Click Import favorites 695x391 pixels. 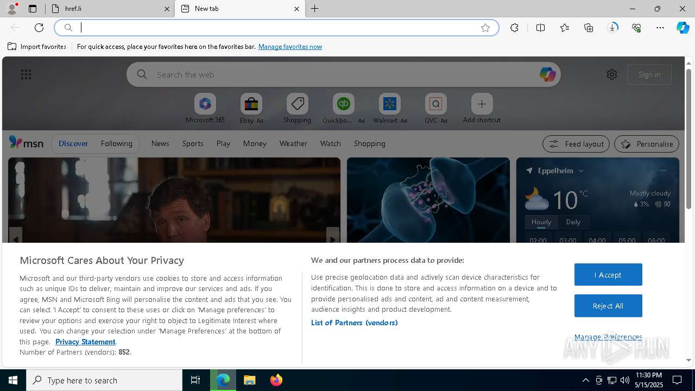(37, 47)
